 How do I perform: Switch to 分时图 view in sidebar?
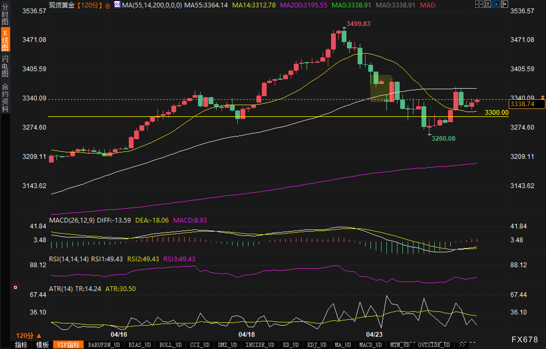pos(5,14)
